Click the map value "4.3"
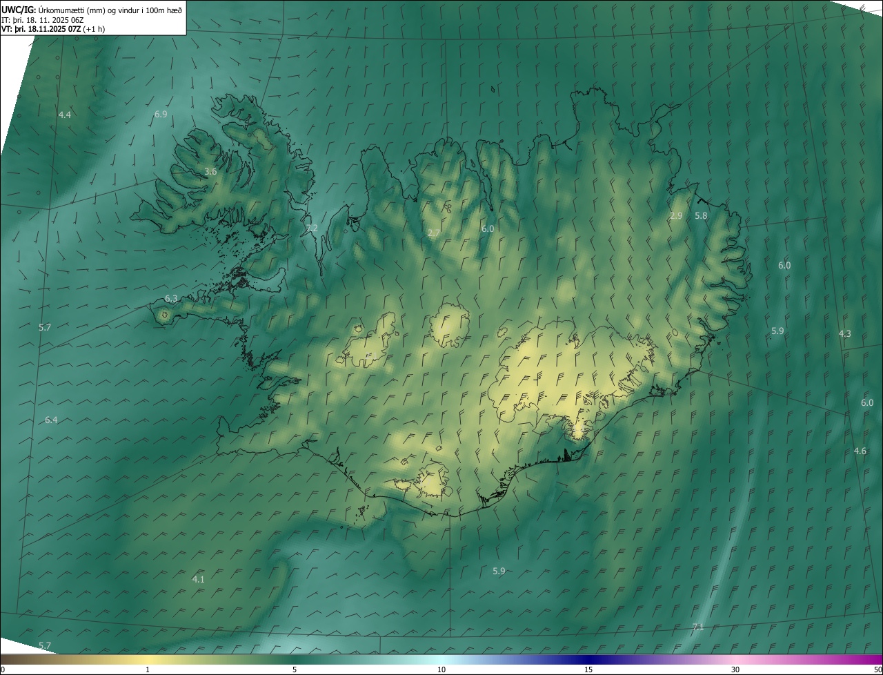 coord(844,333)
